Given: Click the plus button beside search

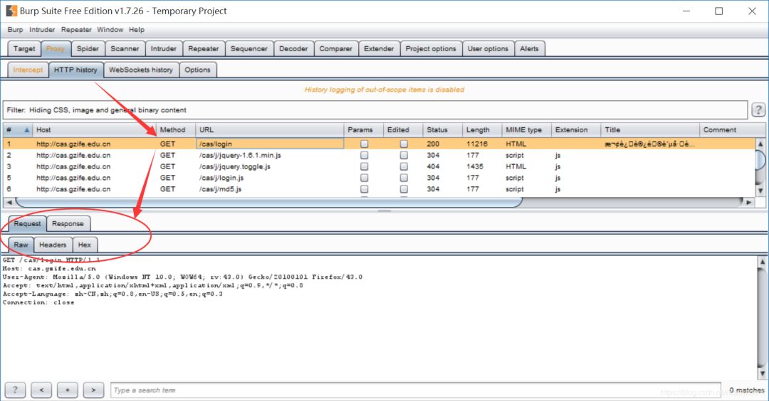Looking at the screenshot, I should pyautogui.click(x=68, y=390).
